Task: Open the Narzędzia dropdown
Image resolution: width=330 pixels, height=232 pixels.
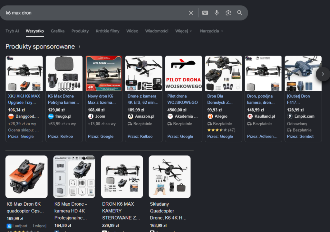Action: (211, 31)
